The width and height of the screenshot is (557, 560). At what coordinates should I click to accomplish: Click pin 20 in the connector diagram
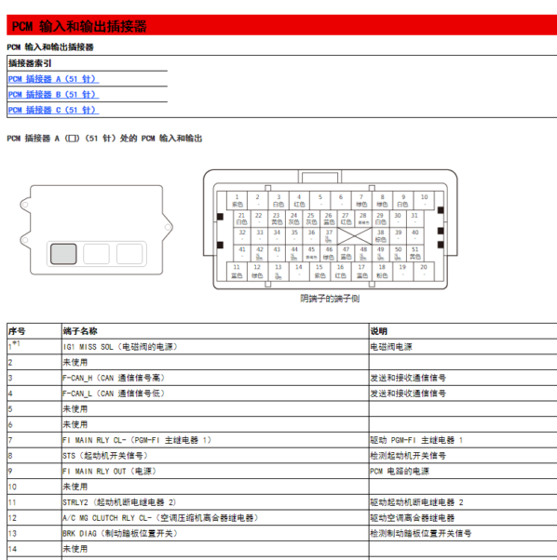424,271
